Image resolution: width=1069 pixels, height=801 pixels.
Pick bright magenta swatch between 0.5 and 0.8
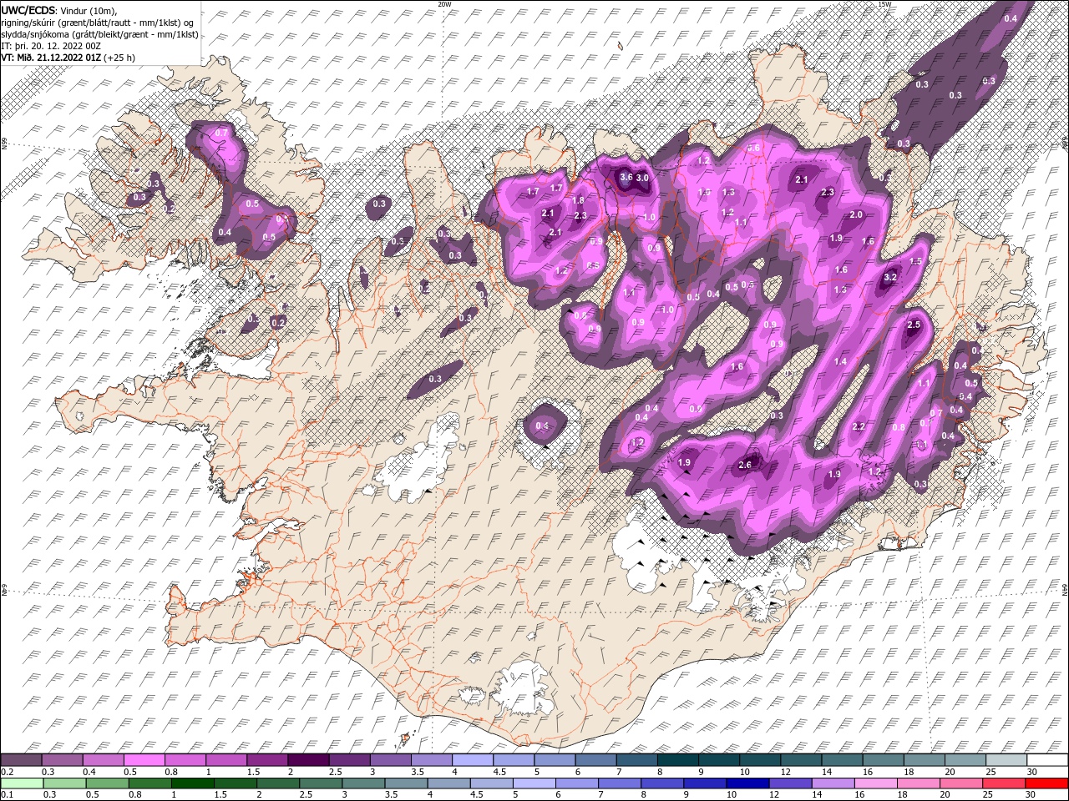coord(144,760)
